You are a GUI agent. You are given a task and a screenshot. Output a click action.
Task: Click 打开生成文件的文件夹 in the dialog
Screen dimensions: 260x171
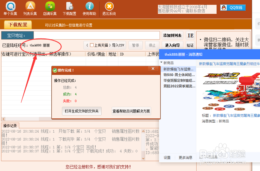point(82,111)
